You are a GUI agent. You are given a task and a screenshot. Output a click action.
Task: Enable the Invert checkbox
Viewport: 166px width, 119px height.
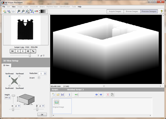[39, 78]
